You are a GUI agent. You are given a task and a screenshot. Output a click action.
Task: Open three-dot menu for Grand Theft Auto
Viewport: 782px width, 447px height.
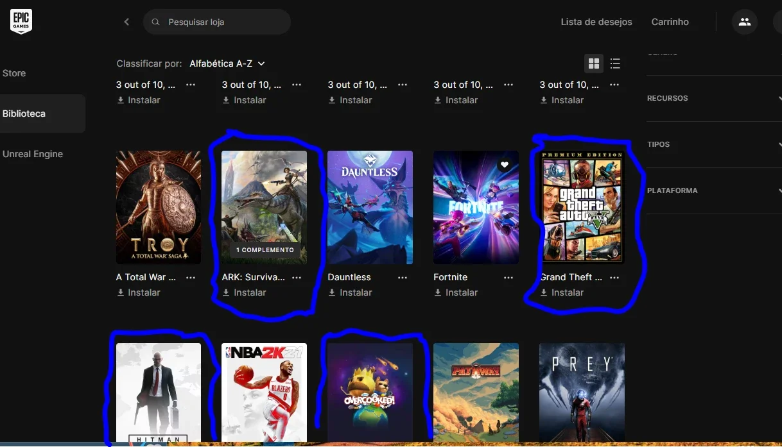click(x=614, y=278)
